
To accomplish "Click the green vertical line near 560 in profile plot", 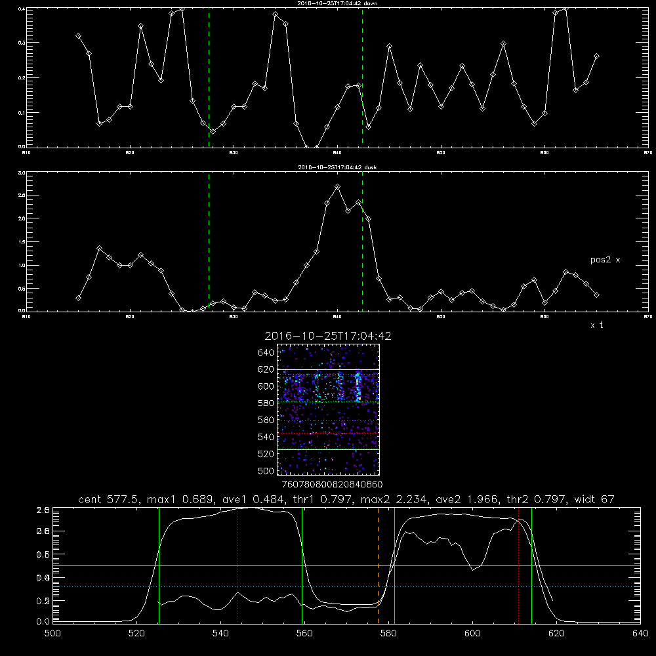I will click(302, 565).
